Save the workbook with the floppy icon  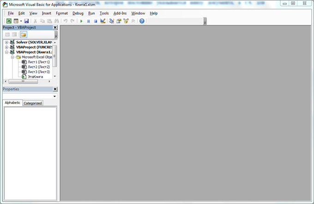[26, 21]
